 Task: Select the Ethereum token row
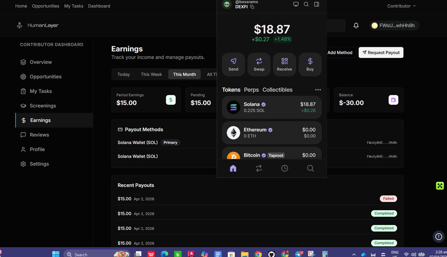(x=272, y=133)
